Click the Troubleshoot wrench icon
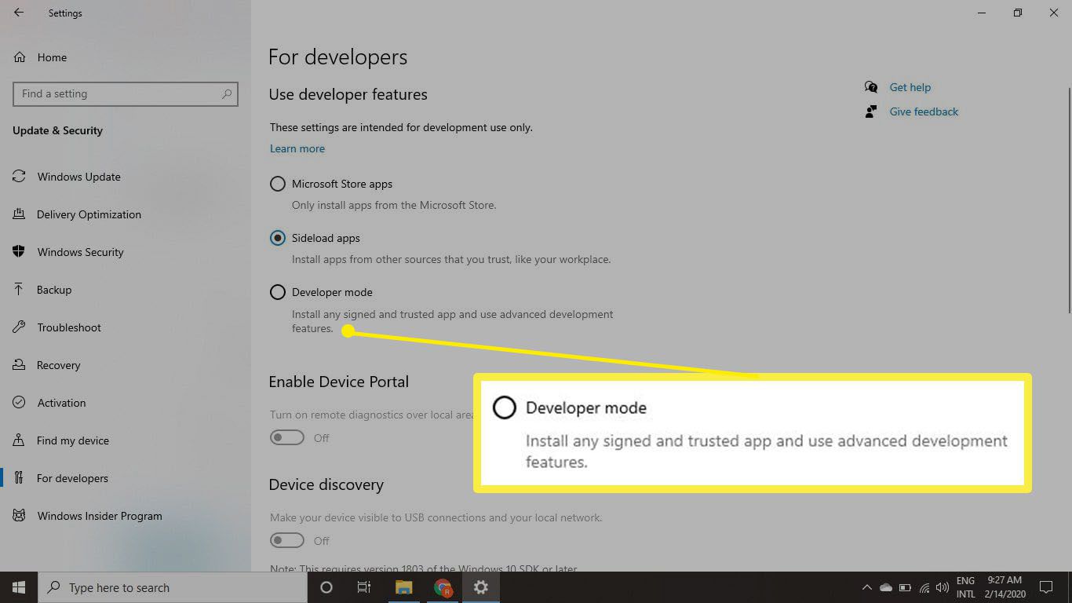The height and width of the screenshot is (603, 1072). tap(20, 327)
